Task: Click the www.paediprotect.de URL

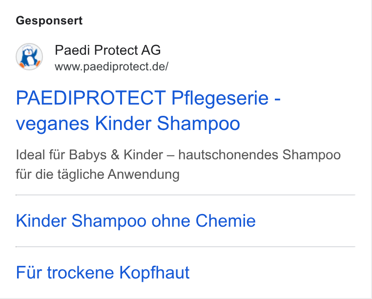Action: pos(111,66)
